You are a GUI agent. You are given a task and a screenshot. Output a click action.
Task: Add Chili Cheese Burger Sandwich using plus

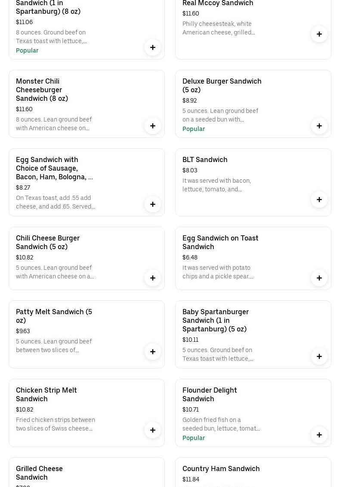click(153, 278)
